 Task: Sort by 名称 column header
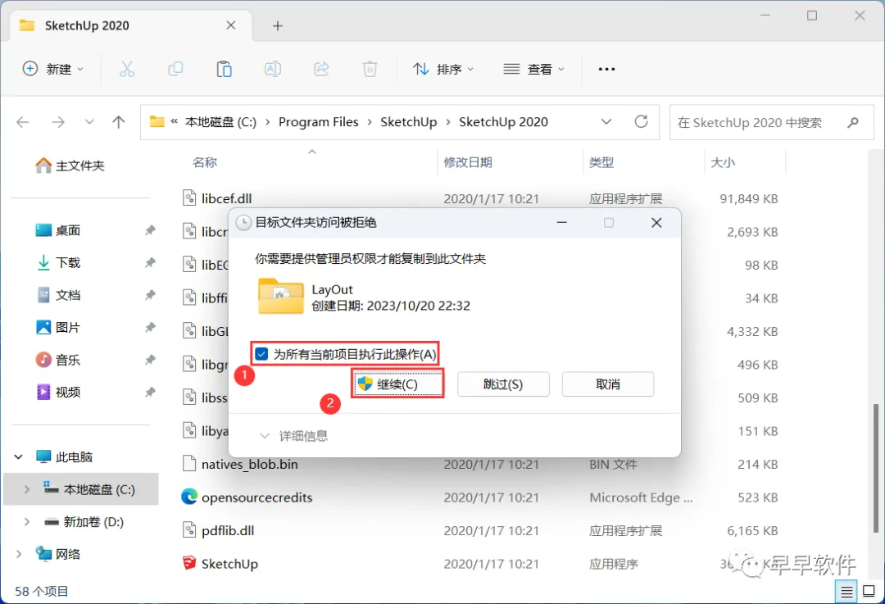pos(205,162)
